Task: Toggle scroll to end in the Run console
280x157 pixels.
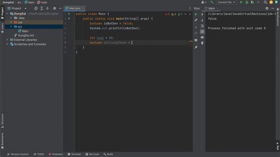Action: coord(202,32)
